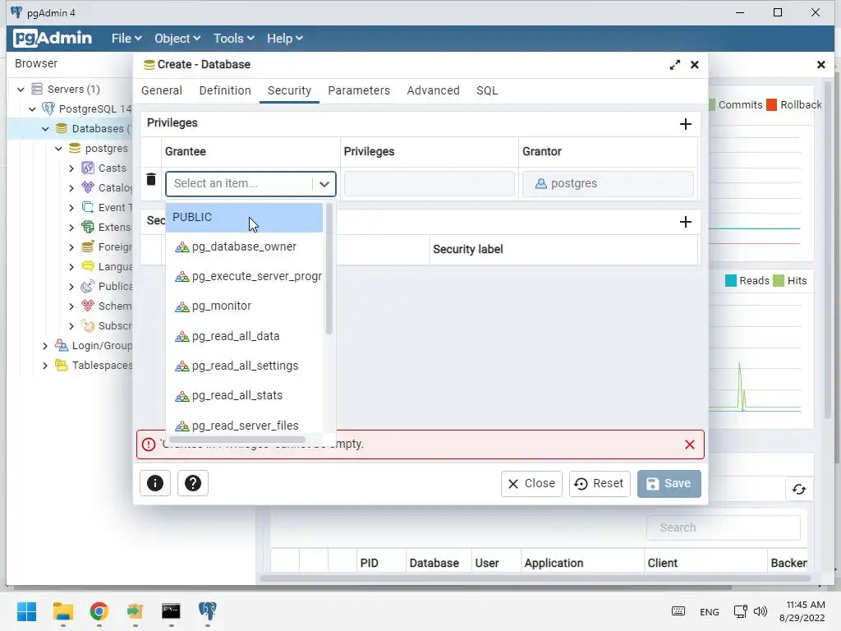
Task: Close the dashboard panel tab
Action: point(820,65)
